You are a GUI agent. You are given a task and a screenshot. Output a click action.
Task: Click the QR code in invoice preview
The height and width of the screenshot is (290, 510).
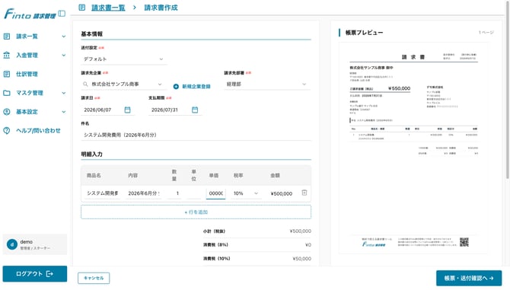[464, 242]
